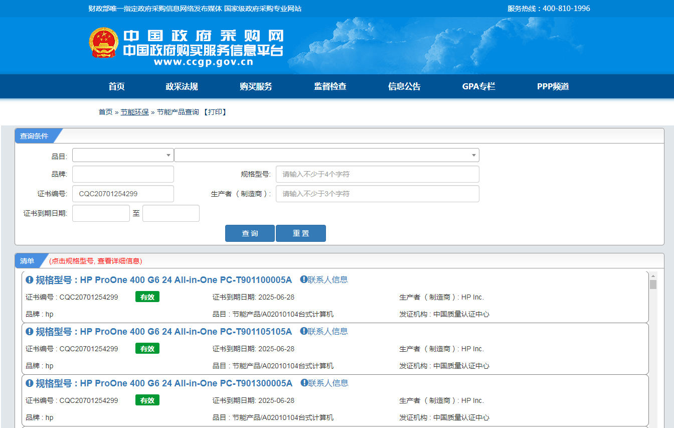Click info icon beside model PC-T901105105A
Screen dimensions: 674x428
click(30, 332)
